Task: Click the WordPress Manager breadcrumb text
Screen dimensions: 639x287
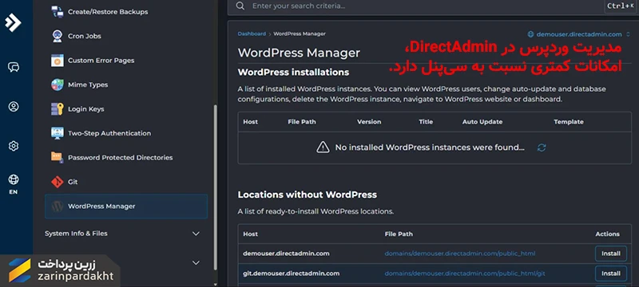Action: click(x=300, y=33)
